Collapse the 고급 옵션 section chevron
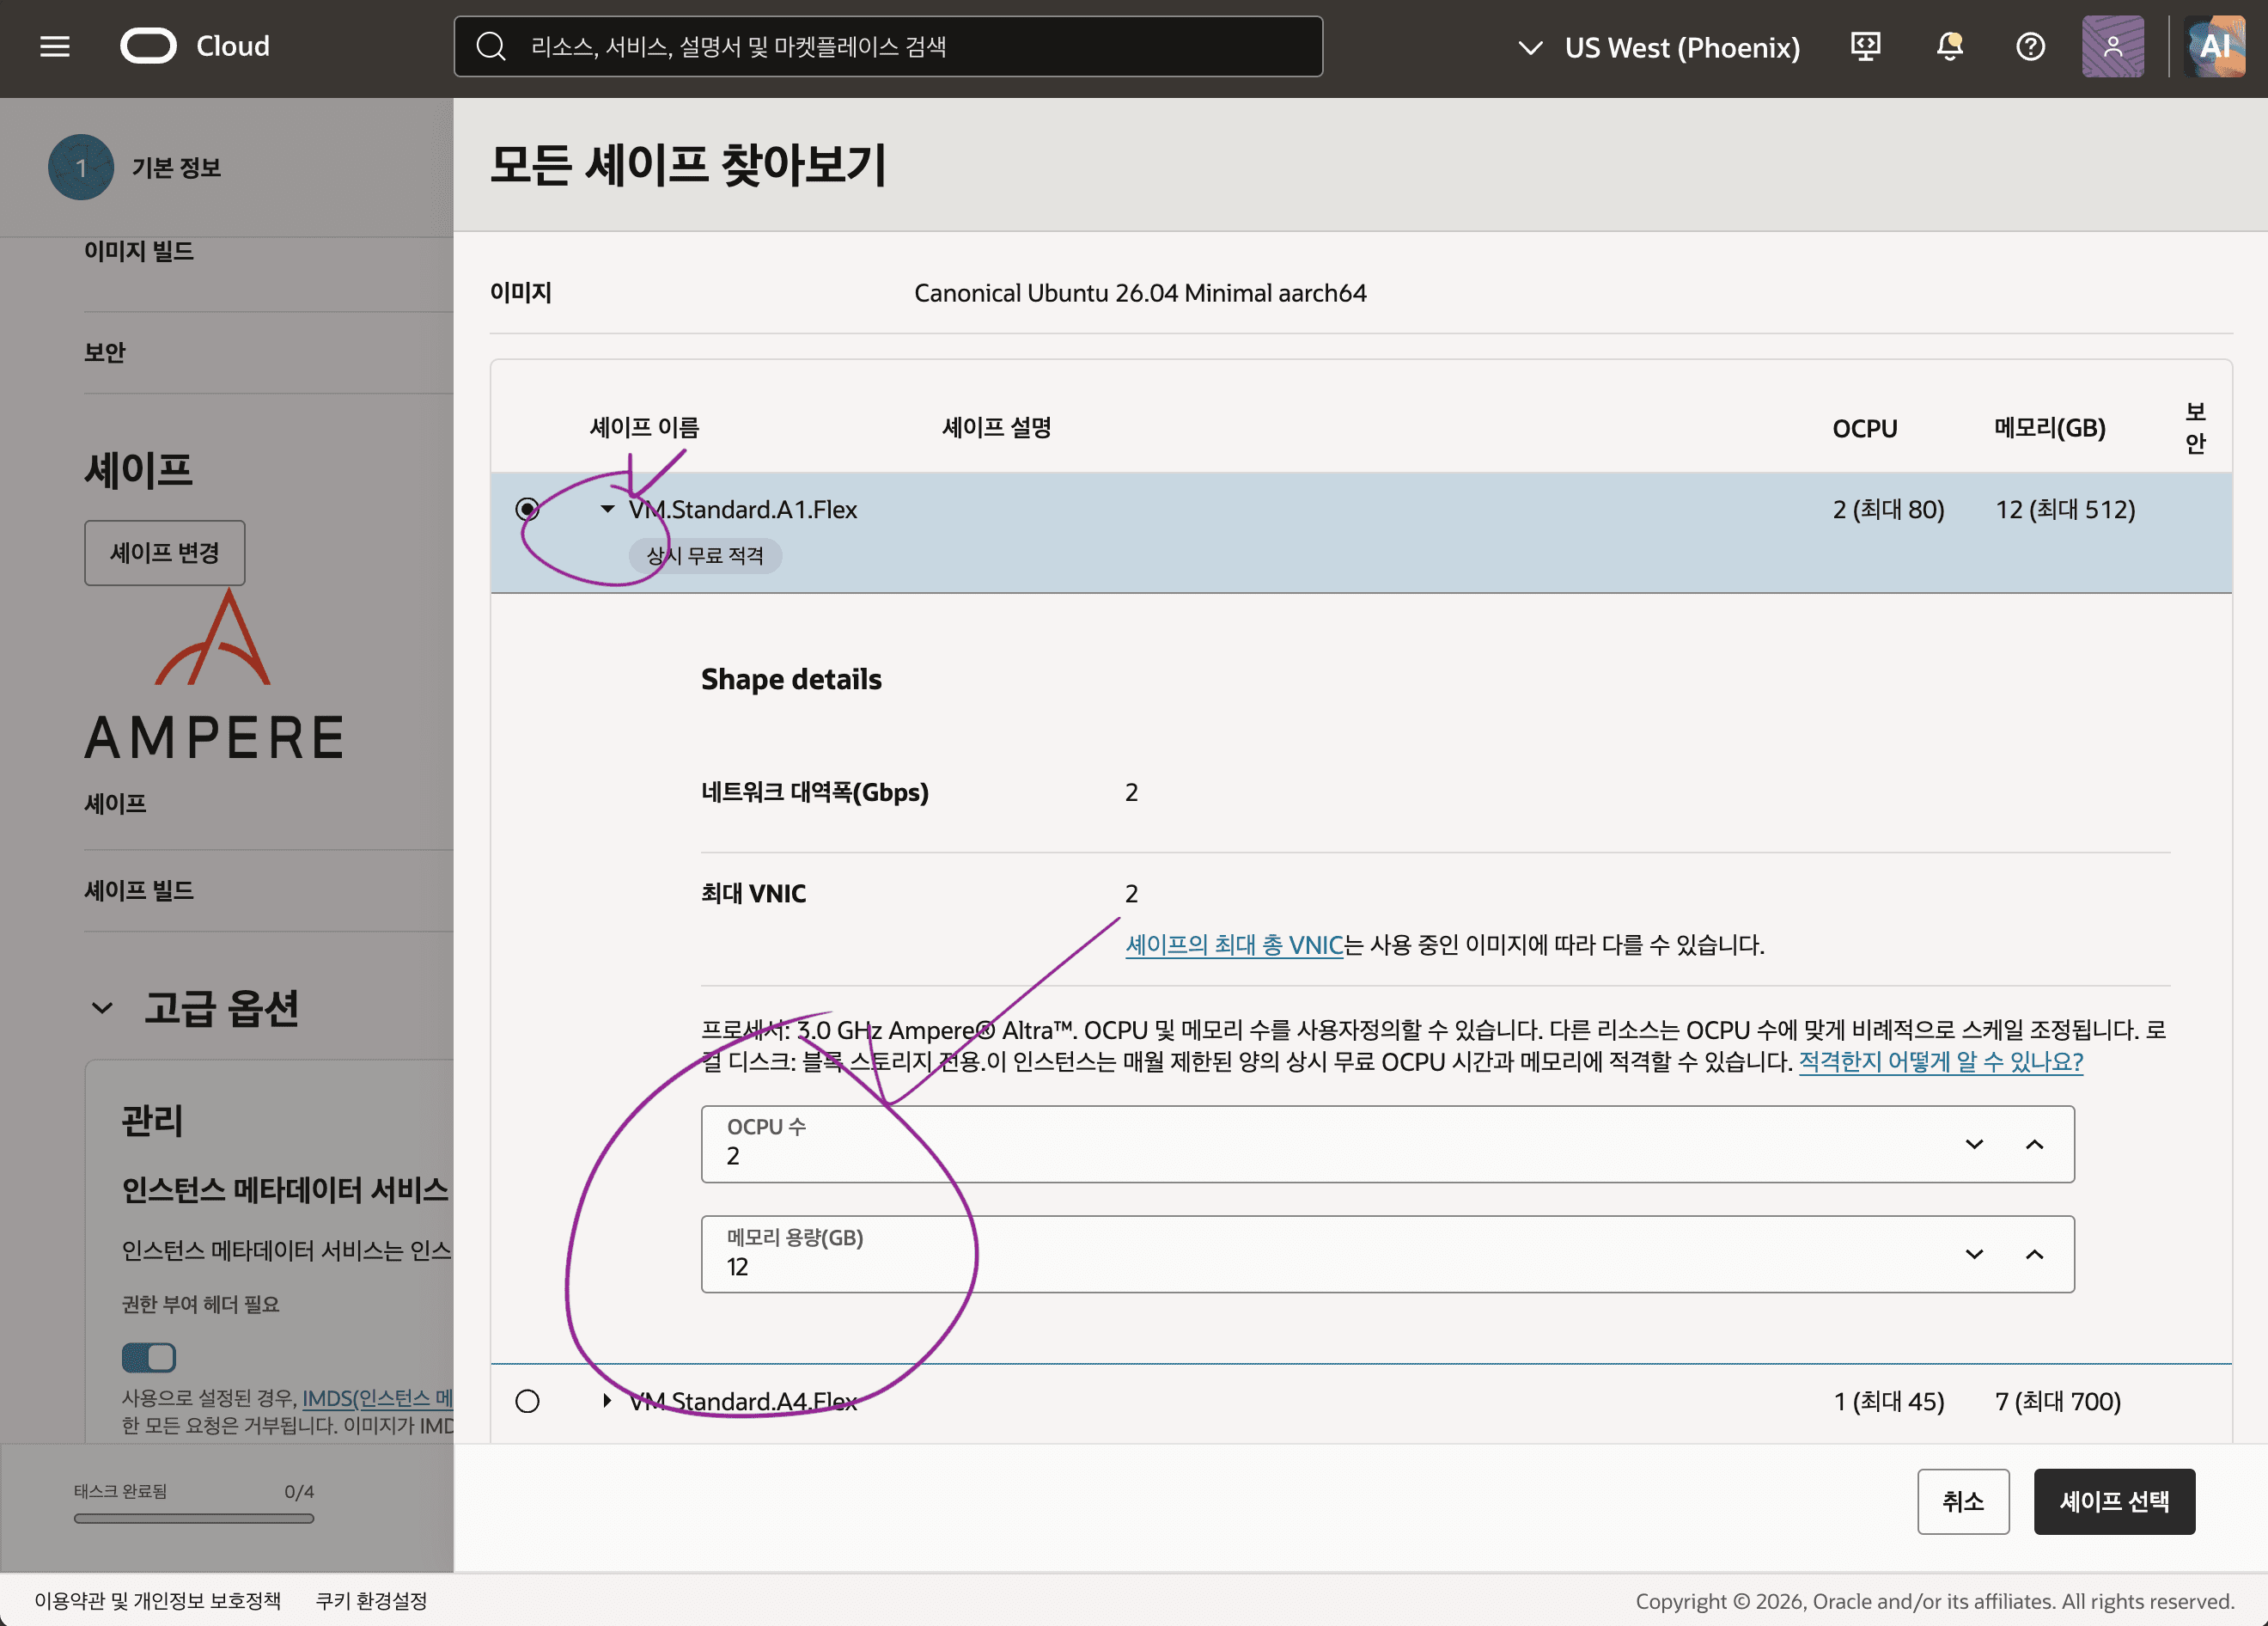The height and width of the screenshot is (1626, 2268). pos(102,1007)
